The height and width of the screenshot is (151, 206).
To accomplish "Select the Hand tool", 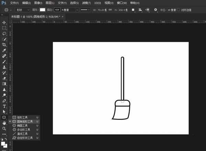I will pyautogui.click(x=4, y=123).
